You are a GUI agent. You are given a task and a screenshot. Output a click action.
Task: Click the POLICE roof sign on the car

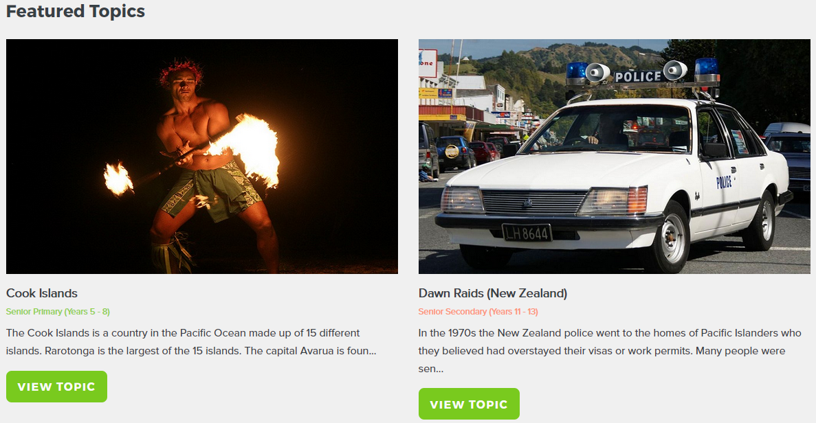point(638,77)
